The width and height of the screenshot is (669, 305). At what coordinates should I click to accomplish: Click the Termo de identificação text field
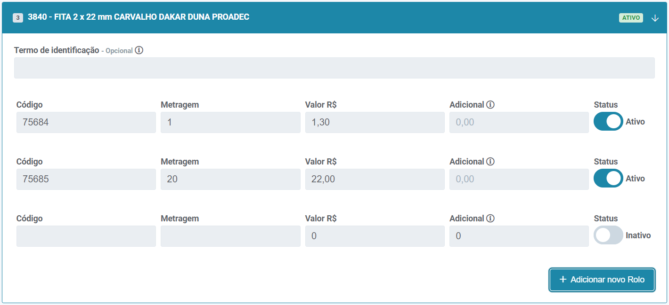[334, 68]
